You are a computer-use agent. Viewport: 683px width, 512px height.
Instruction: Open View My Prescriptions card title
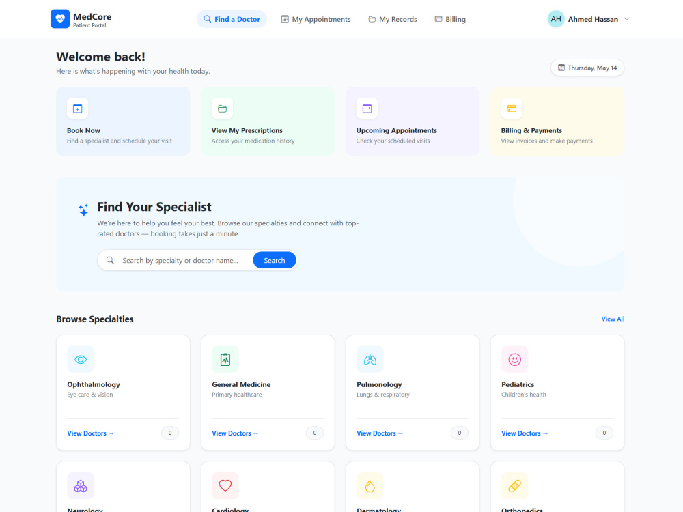[x=247, y=130]
